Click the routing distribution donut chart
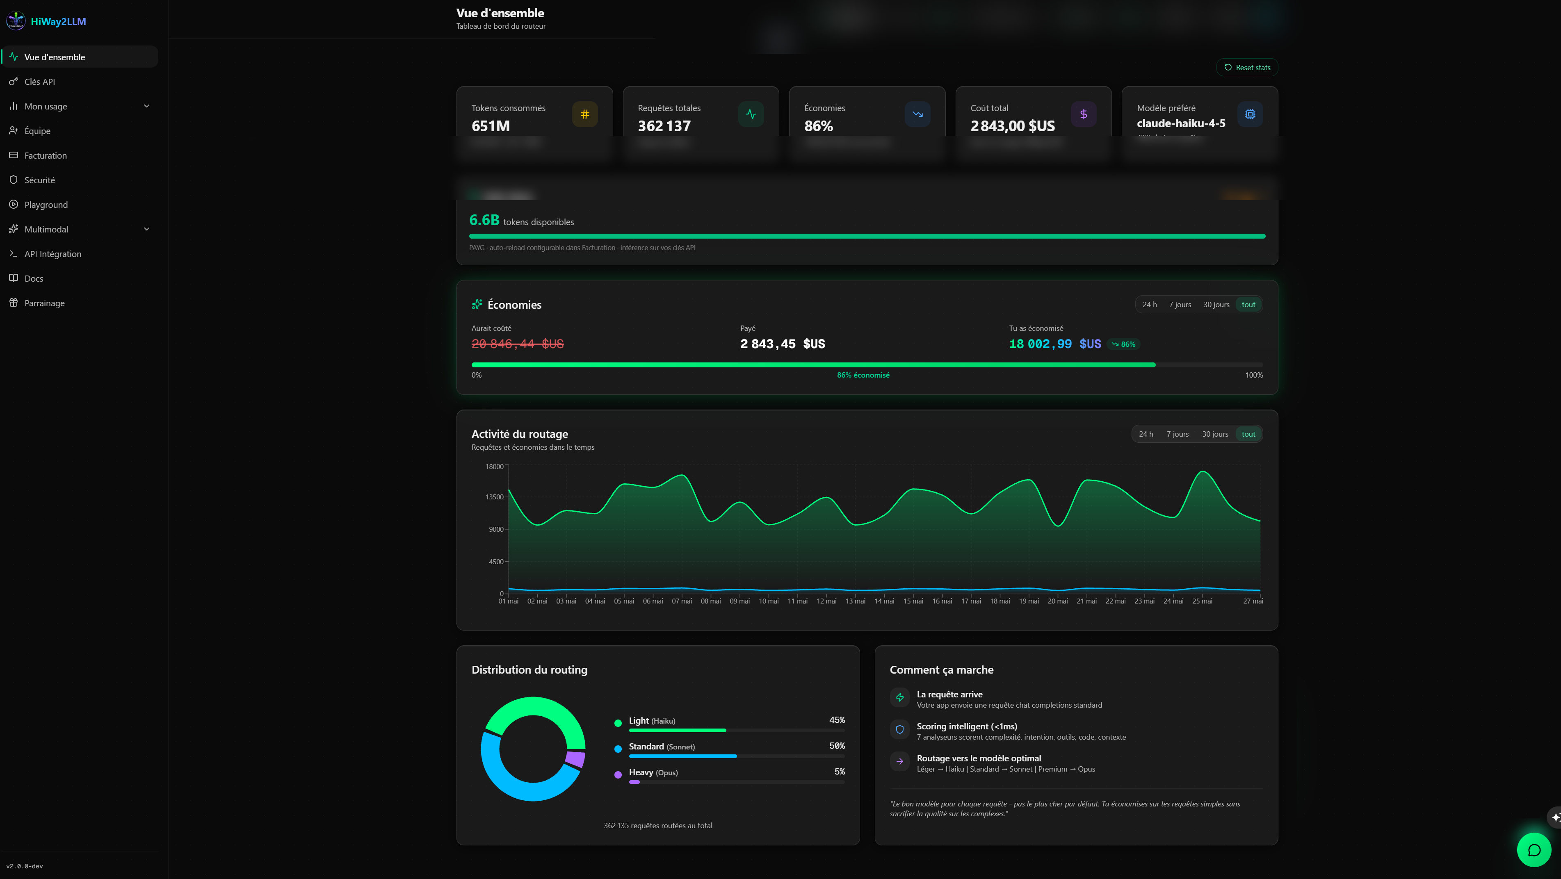 pyautogui.click(x=533, y=749)
